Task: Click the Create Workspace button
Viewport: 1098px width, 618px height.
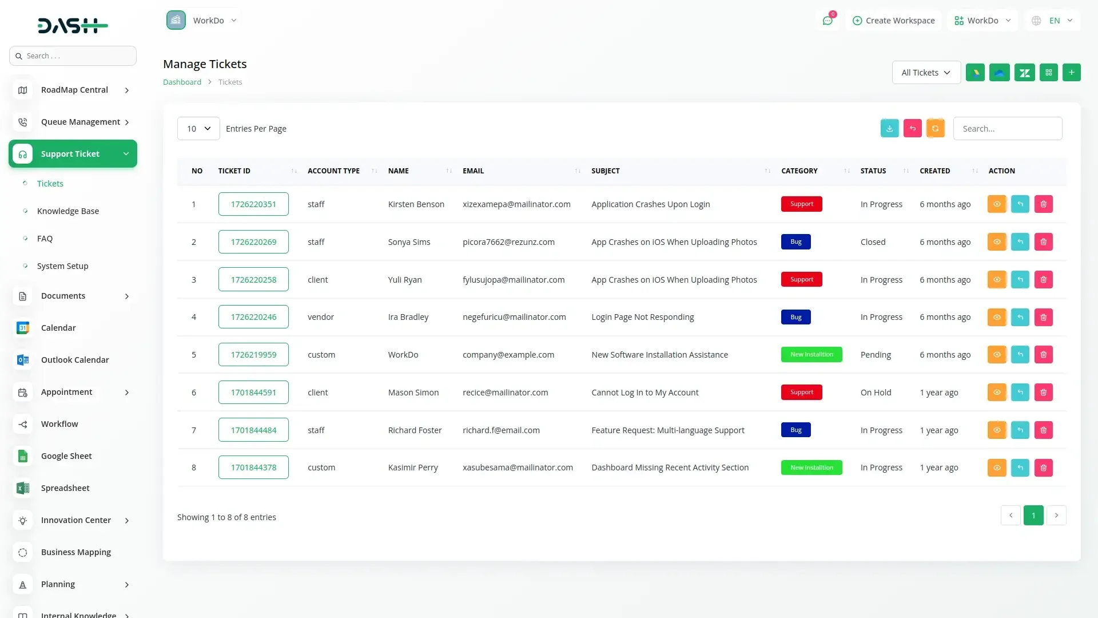Action: point(893,21)
